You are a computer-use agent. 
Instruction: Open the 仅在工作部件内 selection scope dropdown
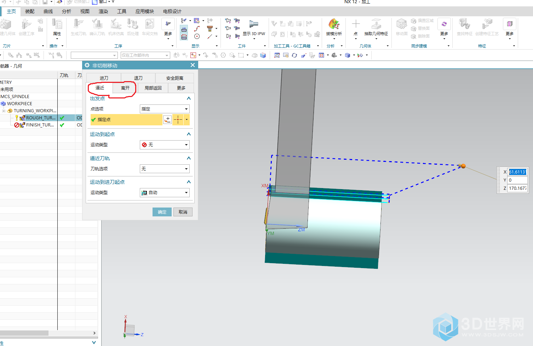coord(145,55)
